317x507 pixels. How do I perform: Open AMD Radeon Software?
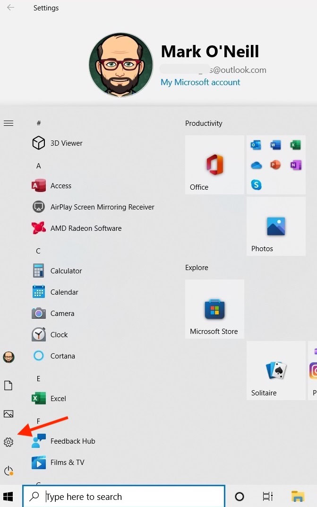point(86,228)
